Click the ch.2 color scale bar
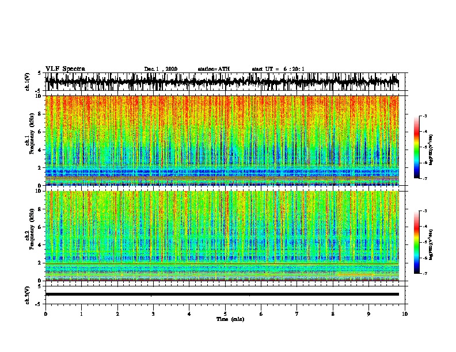The image size is (456, 352). click(416, 242)
